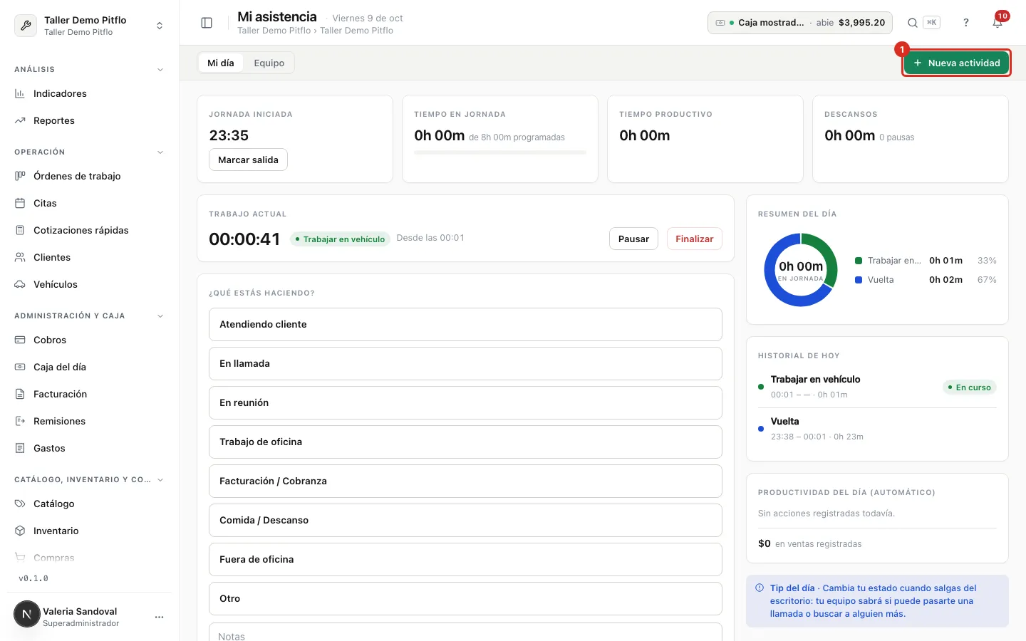Switch to the Mi día tab
Image resolution: width=1026 pixels, height=641 pixels.
221,63
